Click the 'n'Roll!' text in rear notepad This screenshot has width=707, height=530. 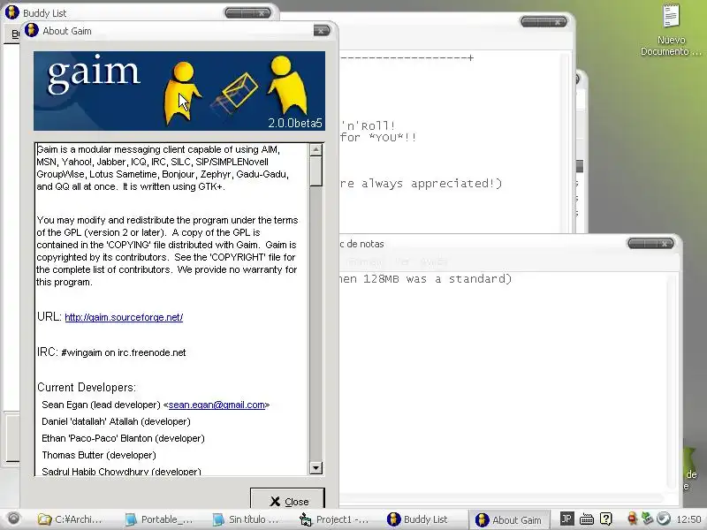(368, 125)
